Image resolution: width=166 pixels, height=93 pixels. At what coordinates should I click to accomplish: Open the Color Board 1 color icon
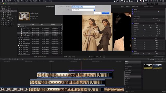click(x=158, y=12)
